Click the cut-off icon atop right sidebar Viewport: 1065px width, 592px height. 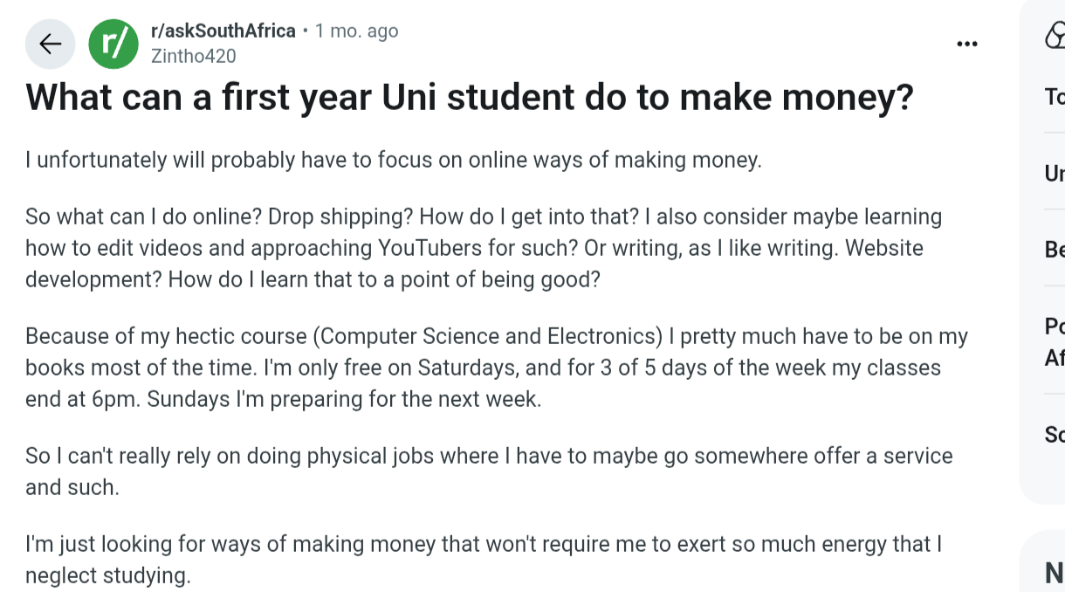coord(1055,36)
